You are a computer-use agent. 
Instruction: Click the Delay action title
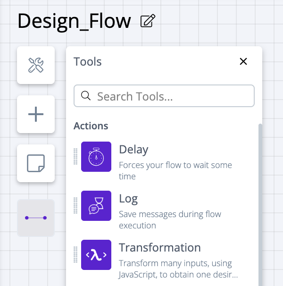[133, 150]
